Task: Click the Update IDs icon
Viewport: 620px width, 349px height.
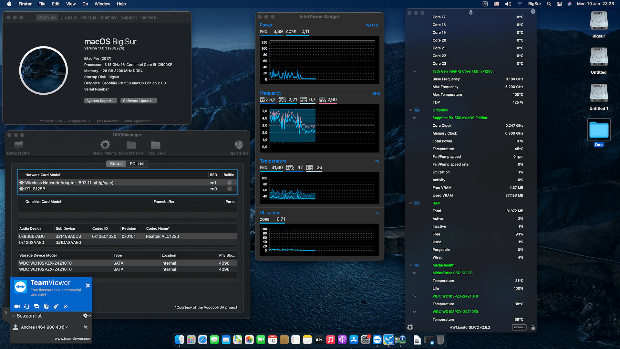Action: 239,144
